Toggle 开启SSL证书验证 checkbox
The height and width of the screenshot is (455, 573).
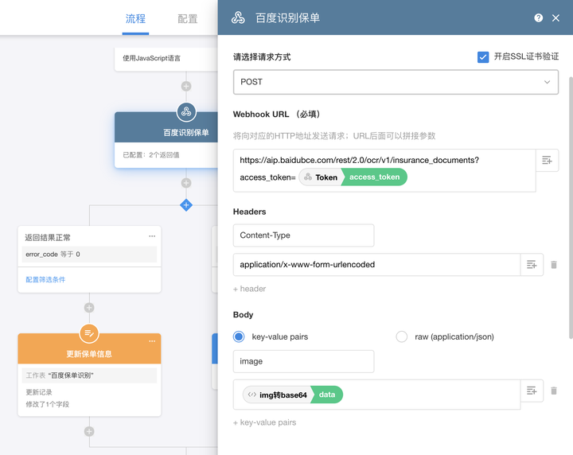(x=483, y=57)
